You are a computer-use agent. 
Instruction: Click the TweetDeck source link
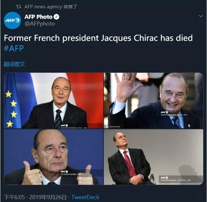pos(85,197)
